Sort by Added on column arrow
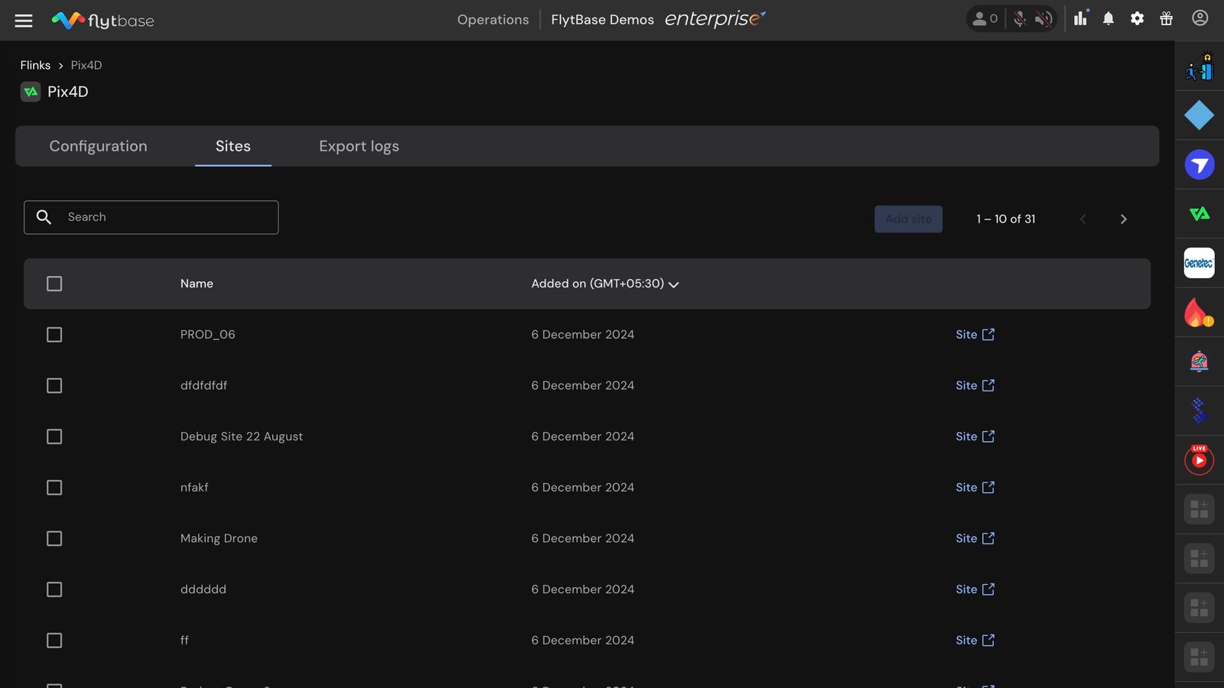The image size is (1224, 688). click(x=674, y=284)
